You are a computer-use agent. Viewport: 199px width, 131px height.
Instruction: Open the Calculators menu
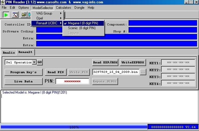coord(64,8)
